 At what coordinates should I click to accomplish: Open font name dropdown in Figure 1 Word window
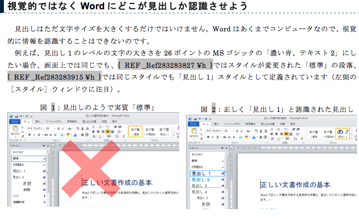(44, 129)
